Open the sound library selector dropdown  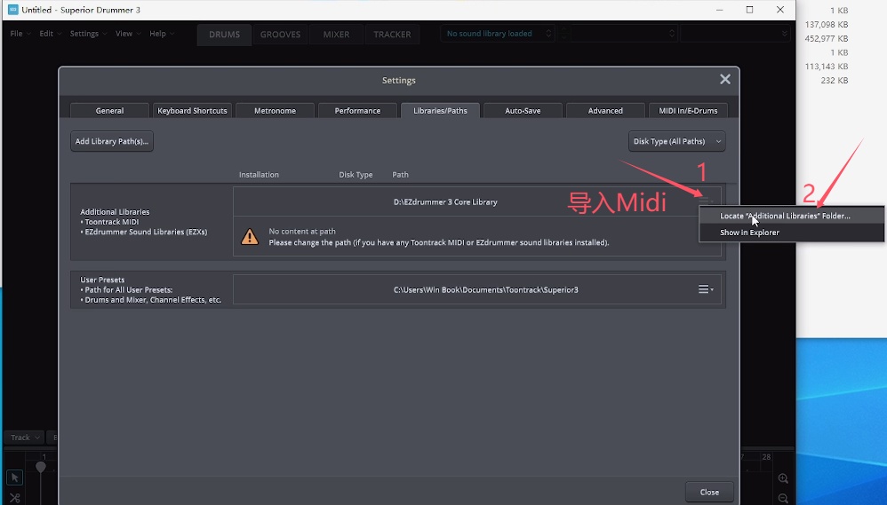coord(498,34)
